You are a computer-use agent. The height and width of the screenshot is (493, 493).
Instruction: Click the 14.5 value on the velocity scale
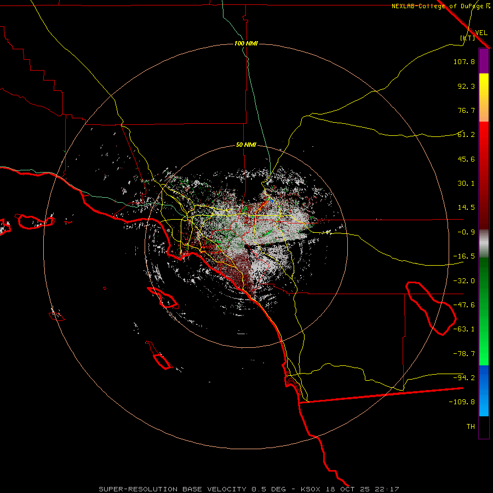pyautogui.click(x=466, y=208)
